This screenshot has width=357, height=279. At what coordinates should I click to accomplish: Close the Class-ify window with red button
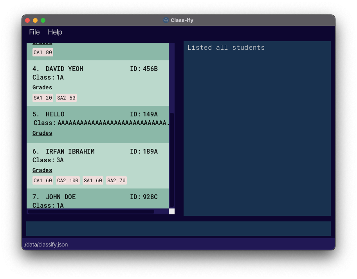click(27, 20)
